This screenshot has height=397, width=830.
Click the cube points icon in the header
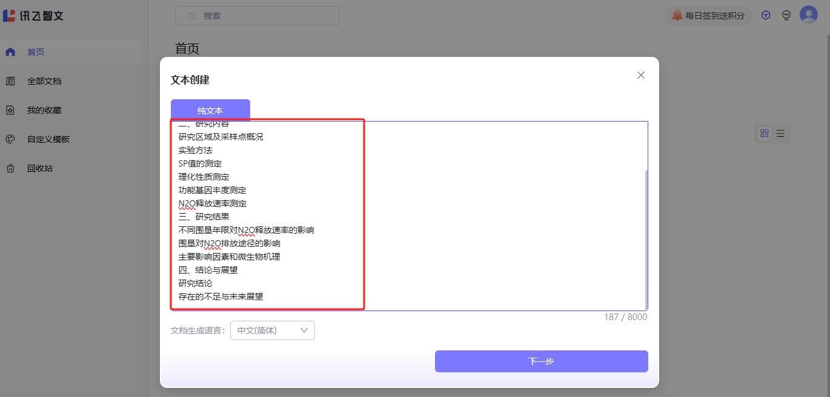(765, 15)
